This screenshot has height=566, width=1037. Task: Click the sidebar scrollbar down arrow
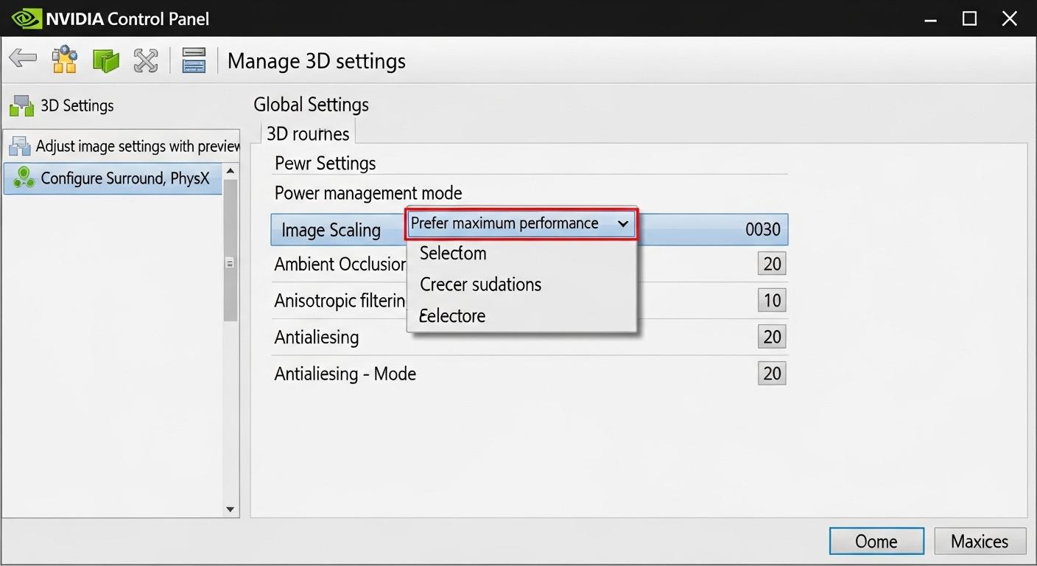pyautogui.click(x=230, y=509)
